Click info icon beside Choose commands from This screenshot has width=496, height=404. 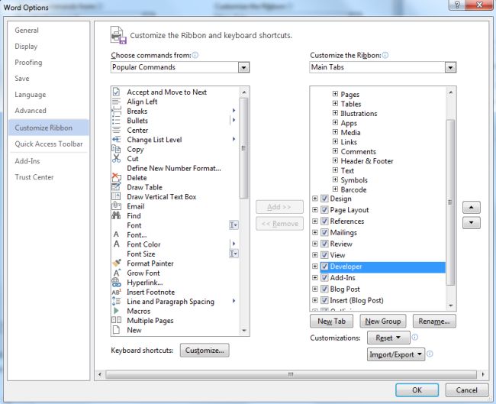195,55
